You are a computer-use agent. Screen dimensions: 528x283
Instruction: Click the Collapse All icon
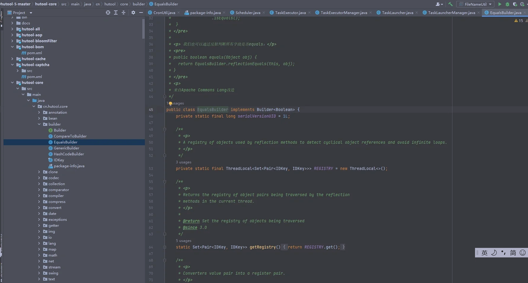[124, 12]
